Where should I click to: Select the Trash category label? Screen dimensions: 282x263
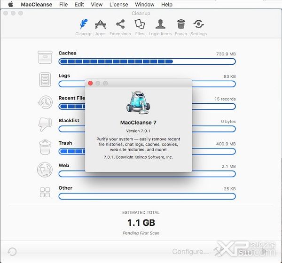click(65, 143)
